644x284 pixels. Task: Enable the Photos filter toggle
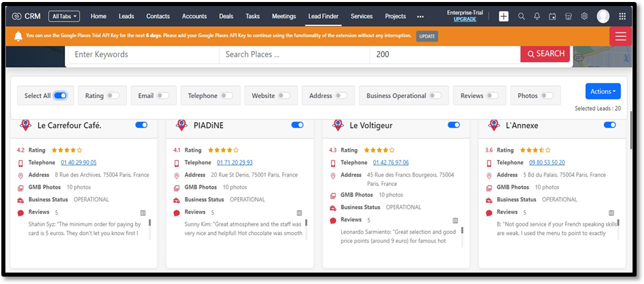547,95
